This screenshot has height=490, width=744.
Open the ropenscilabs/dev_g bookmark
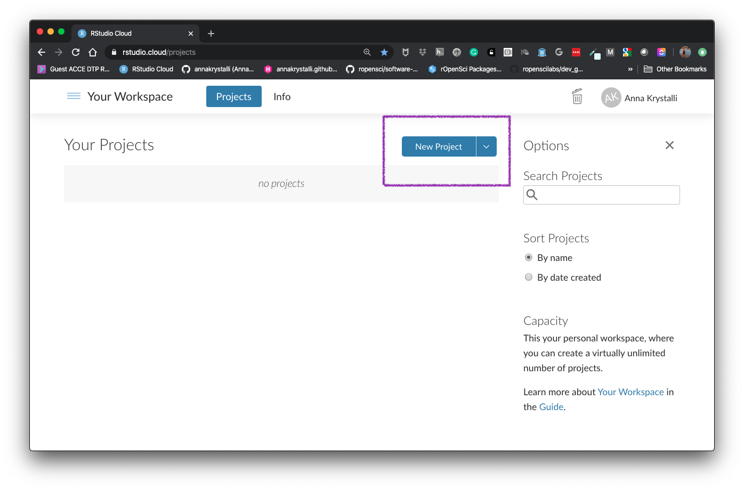pyautogui.click(x=547, y=69)
